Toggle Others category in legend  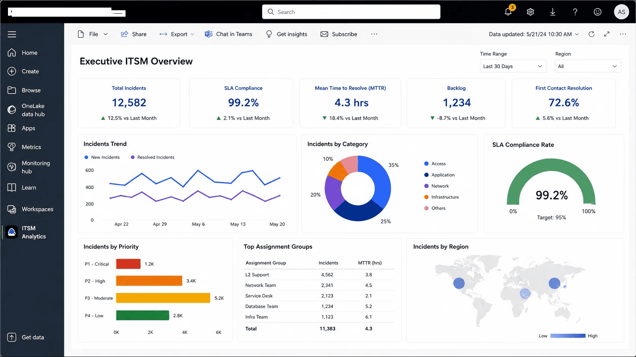[x=435, y=208]
